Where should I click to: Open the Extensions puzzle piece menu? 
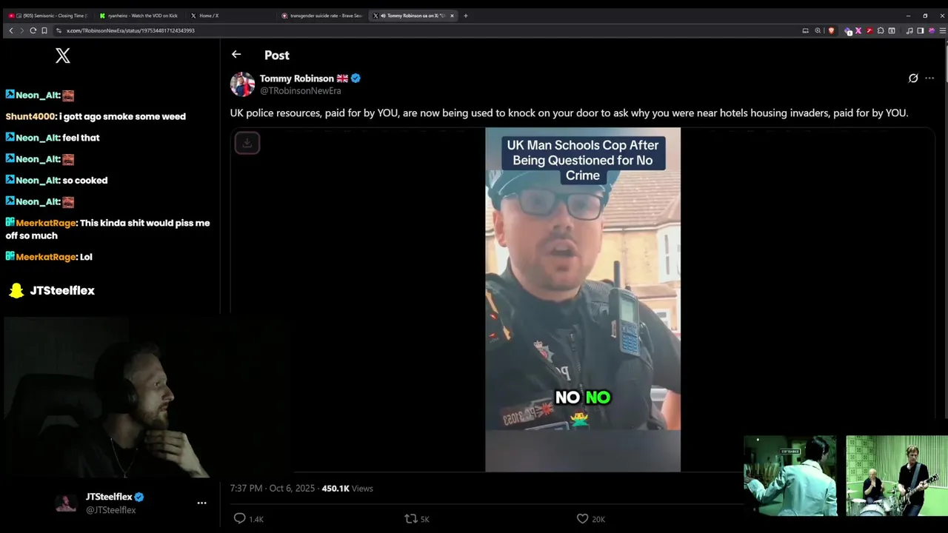coord(881,30)
